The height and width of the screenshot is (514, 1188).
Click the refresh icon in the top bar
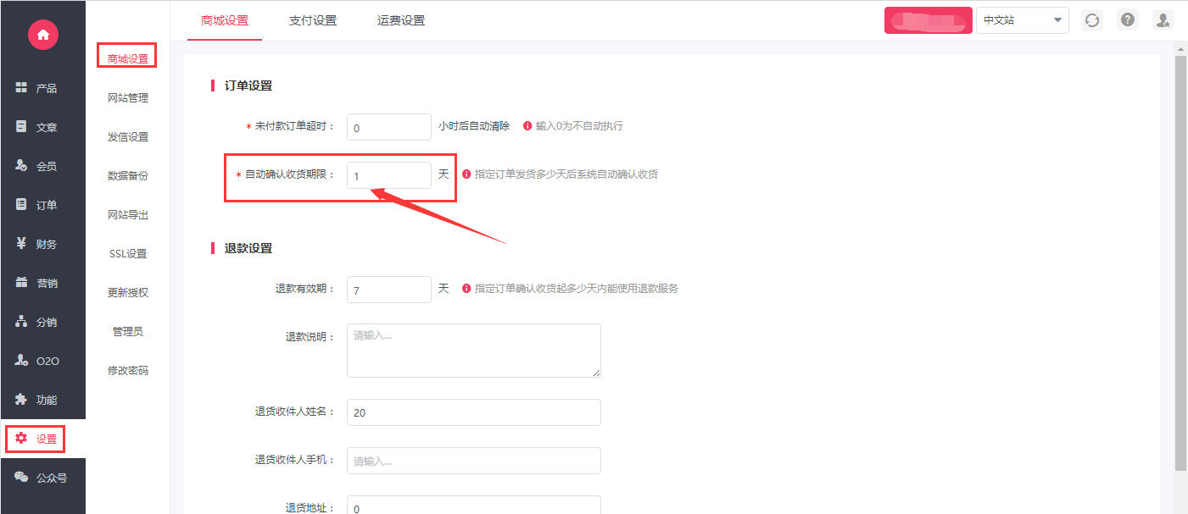1092,20
